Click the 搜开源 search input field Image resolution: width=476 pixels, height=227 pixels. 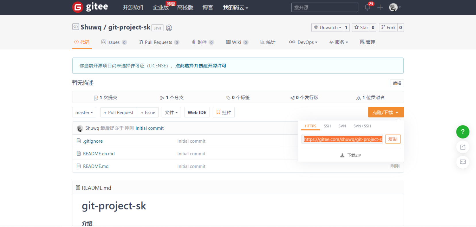[x=324, y=7]
